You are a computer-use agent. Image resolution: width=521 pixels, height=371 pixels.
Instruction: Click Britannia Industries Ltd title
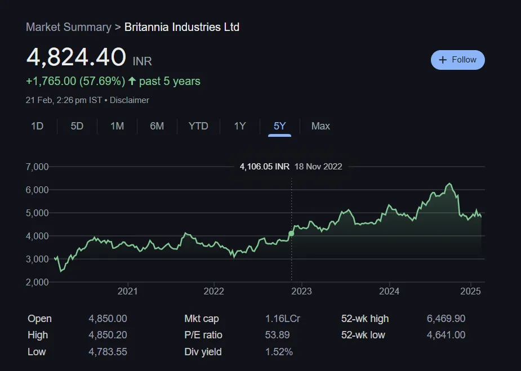point(182,27)
